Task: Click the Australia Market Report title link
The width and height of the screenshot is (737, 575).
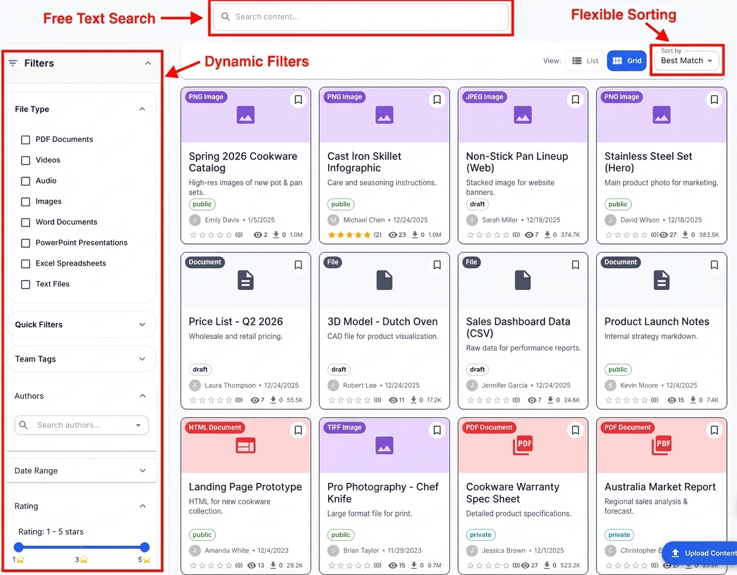Action: [x=660, y=487]
